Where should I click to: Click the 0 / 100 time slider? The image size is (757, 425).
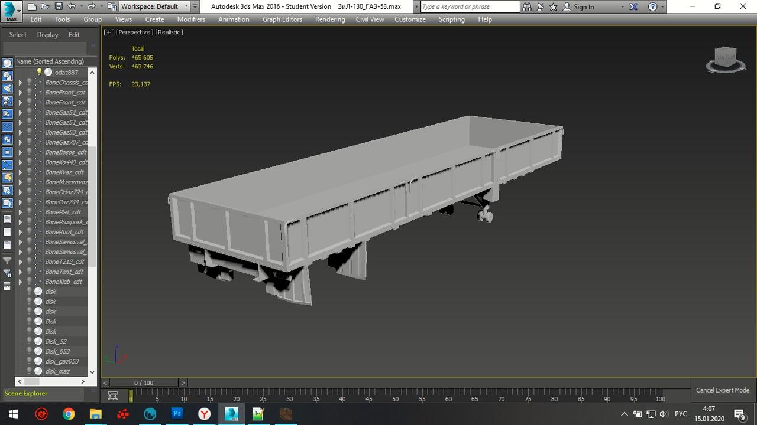click(x=144, y=383)
